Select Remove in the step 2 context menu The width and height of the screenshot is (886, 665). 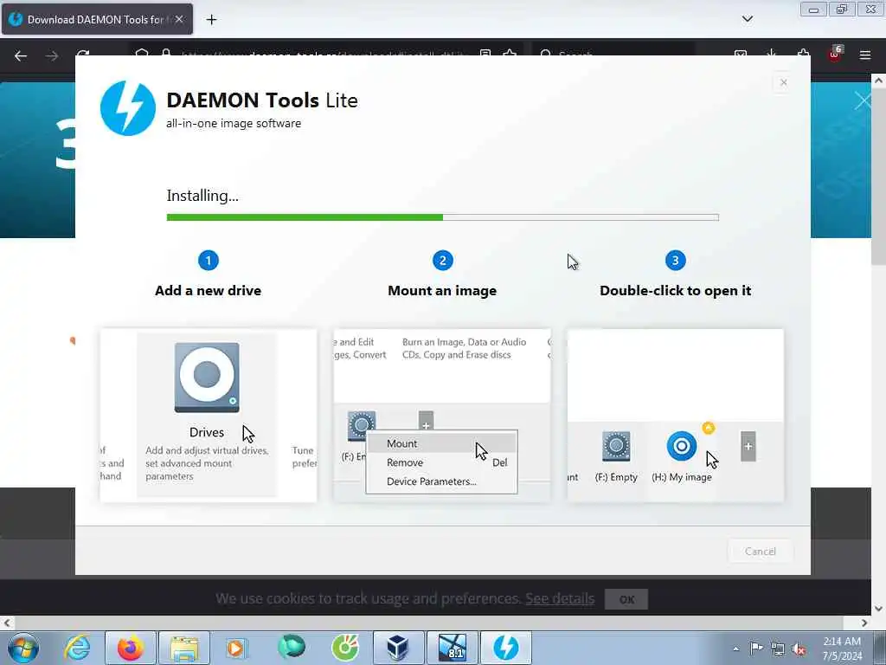click(x=441, y=462)
